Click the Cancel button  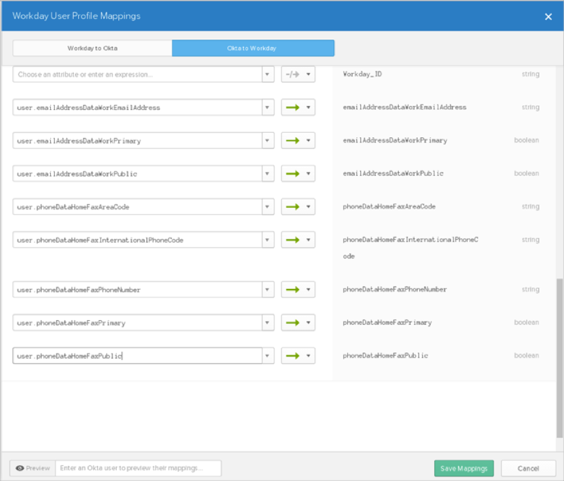coord(528,469)
